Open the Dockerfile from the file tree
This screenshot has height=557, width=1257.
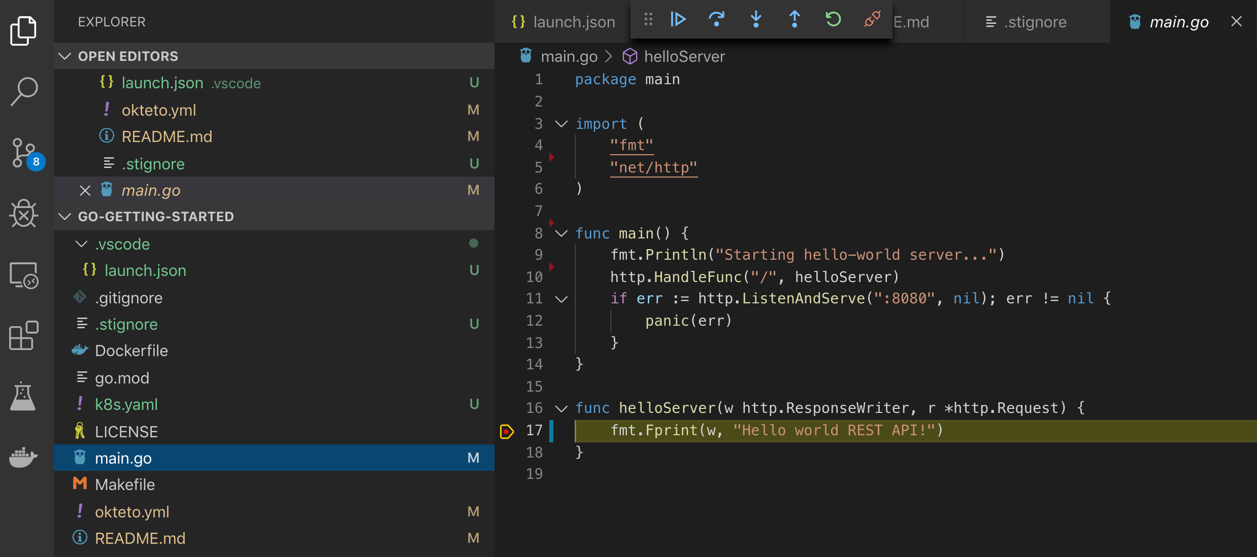pyautogui.click(x=131, y=350)
